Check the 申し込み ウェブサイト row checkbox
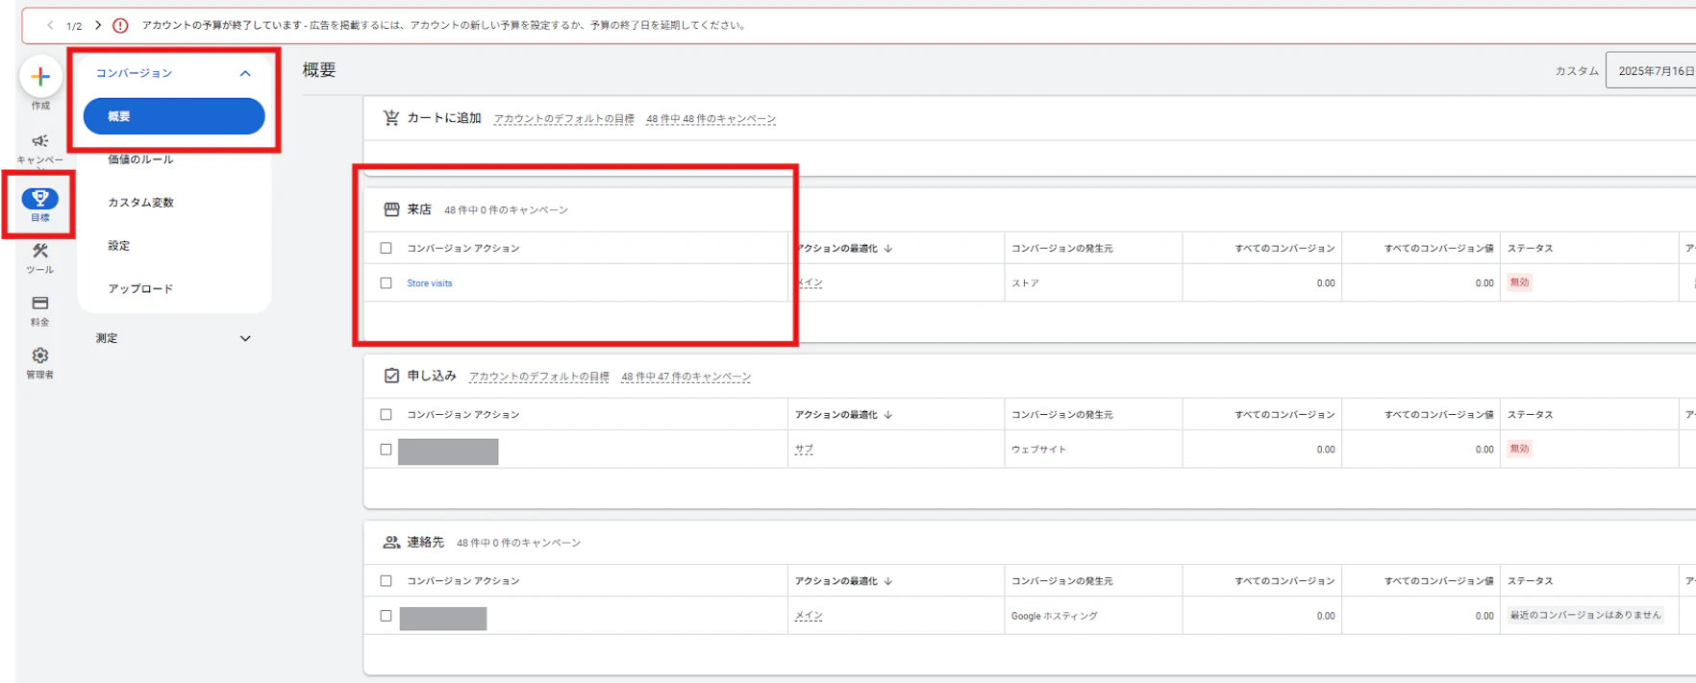The image size is (1696, 683). point(387,450)
